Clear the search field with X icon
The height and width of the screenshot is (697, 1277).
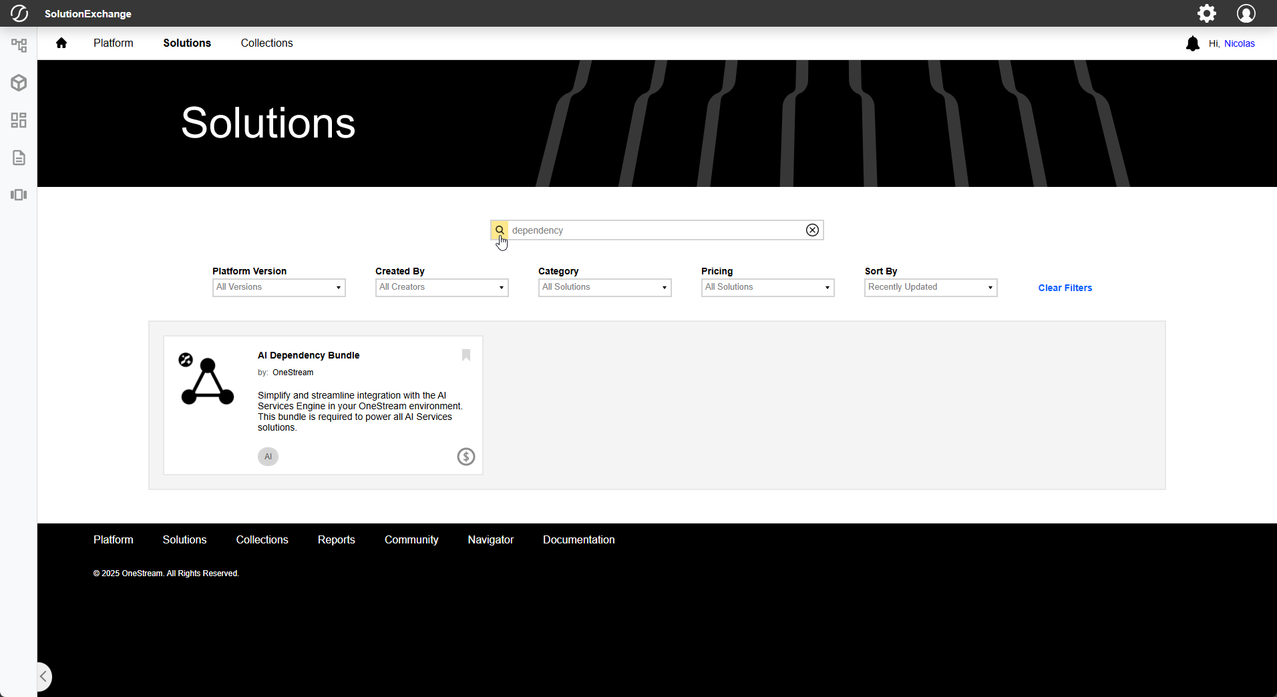[812, 230]
